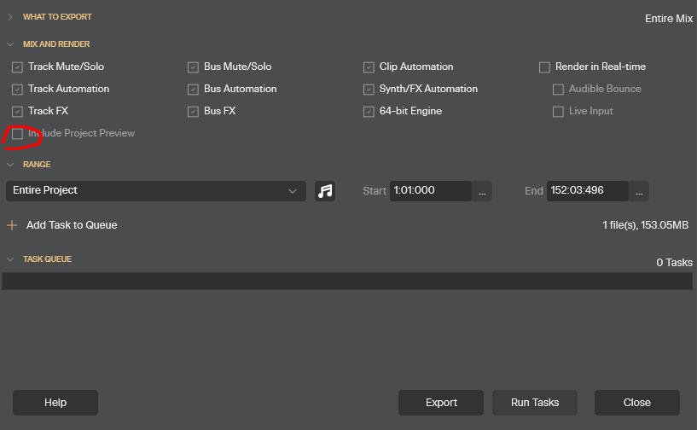Open the Entire Project range dropdown
Screen dimensions: 697x430
(x=155, y=191)
